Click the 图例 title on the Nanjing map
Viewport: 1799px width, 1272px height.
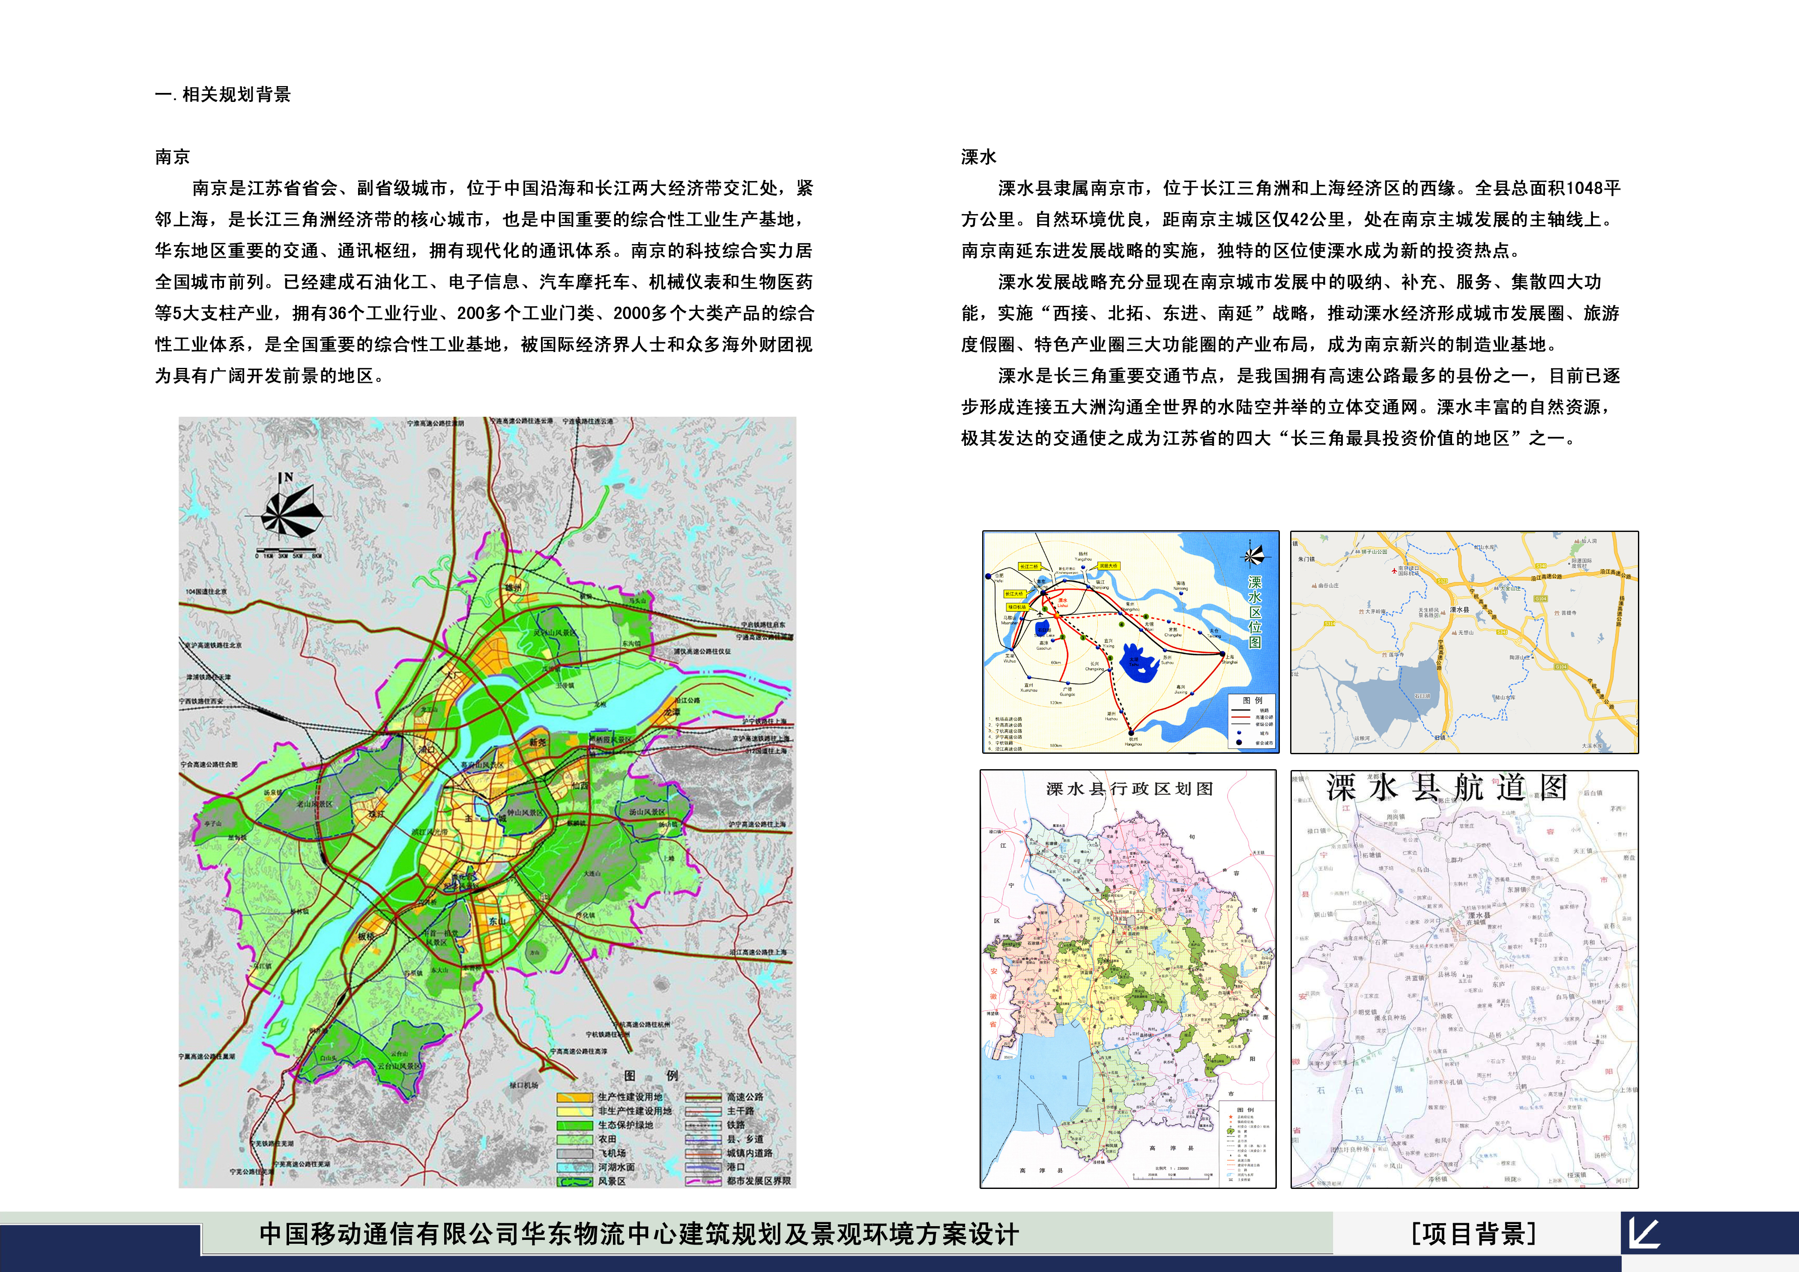[x=651, y=1075]
